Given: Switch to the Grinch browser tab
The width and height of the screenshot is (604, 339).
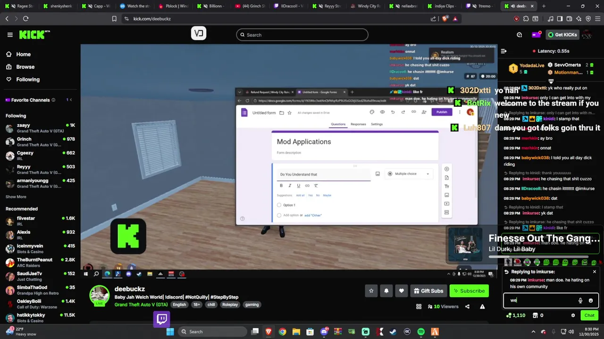Looking at the screenshot, I should point(250,6).
